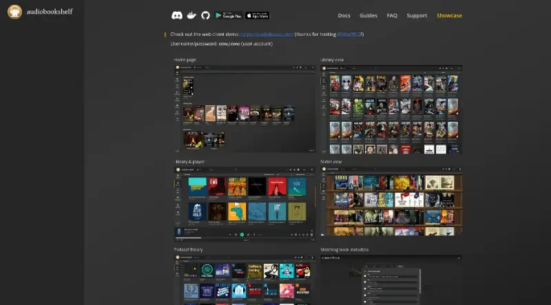Follow the web client demo link
551x305 pixels.
[267, 34]
